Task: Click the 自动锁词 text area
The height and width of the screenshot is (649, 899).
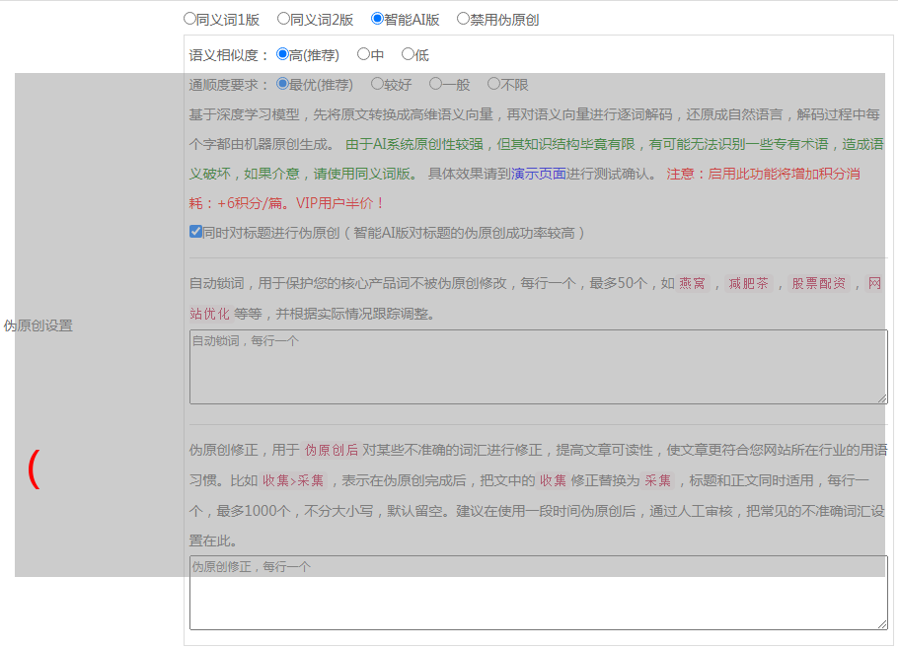Action: click(x=538, y=367)
